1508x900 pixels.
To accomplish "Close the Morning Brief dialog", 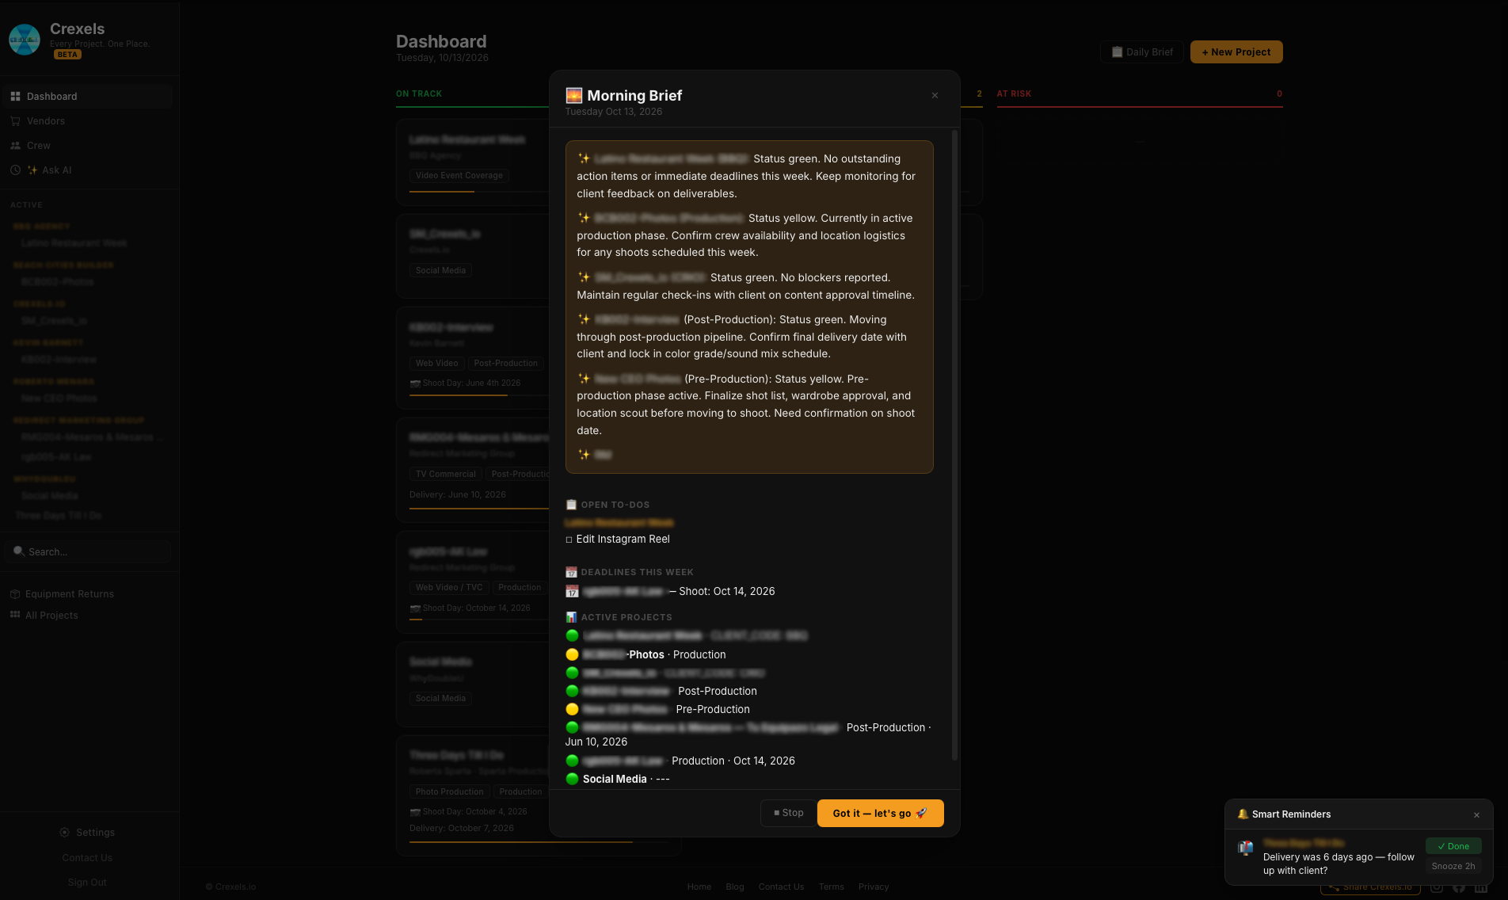I will (935, 95).
